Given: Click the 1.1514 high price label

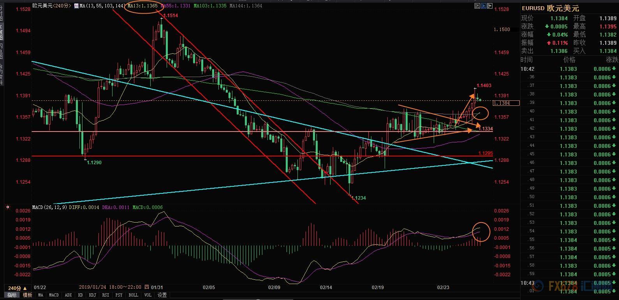Looking at the screenshot, I should click(x=171, y=16).
